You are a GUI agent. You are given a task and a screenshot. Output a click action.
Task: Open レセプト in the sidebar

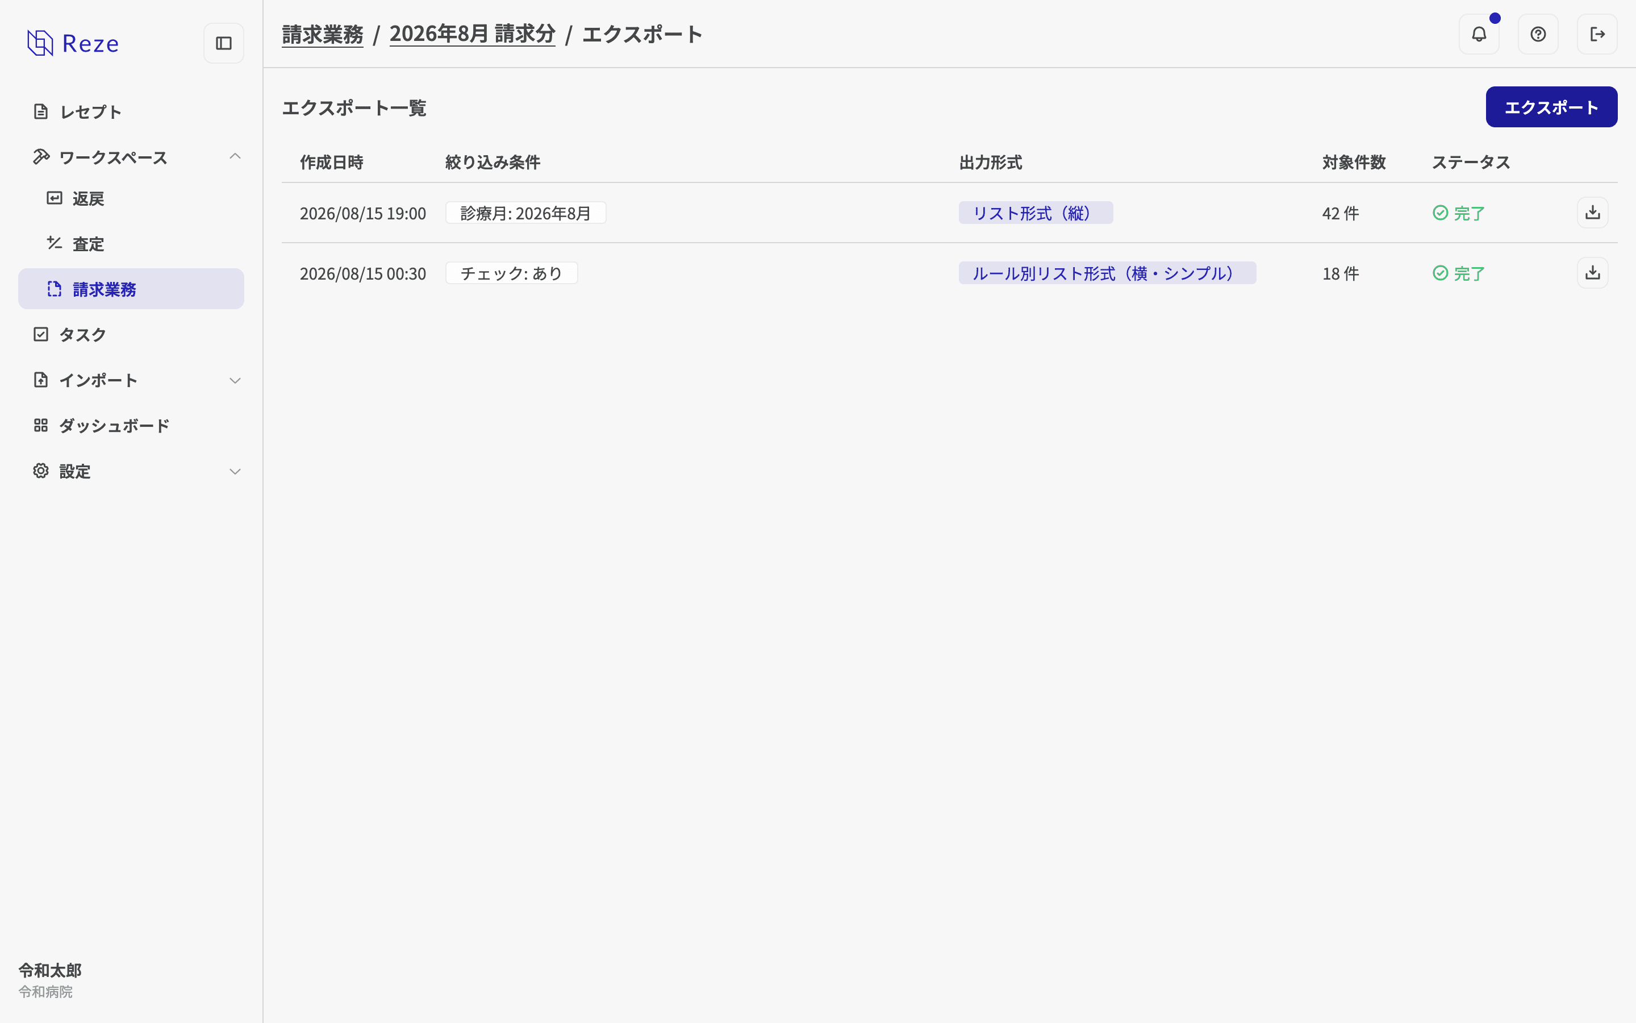[x=131, y=111]
